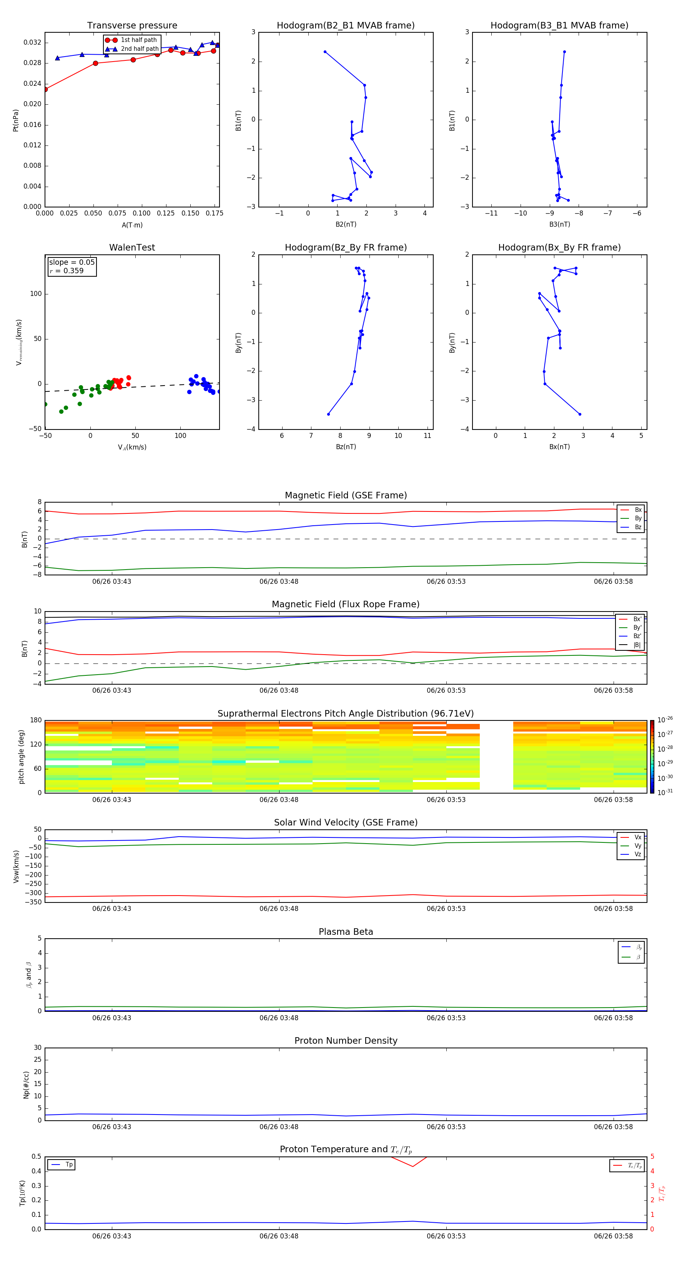Click the Transverse pressure plot title

coord(132,26)
